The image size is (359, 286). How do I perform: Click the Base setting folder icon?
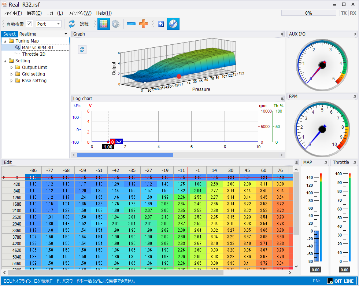18,81
